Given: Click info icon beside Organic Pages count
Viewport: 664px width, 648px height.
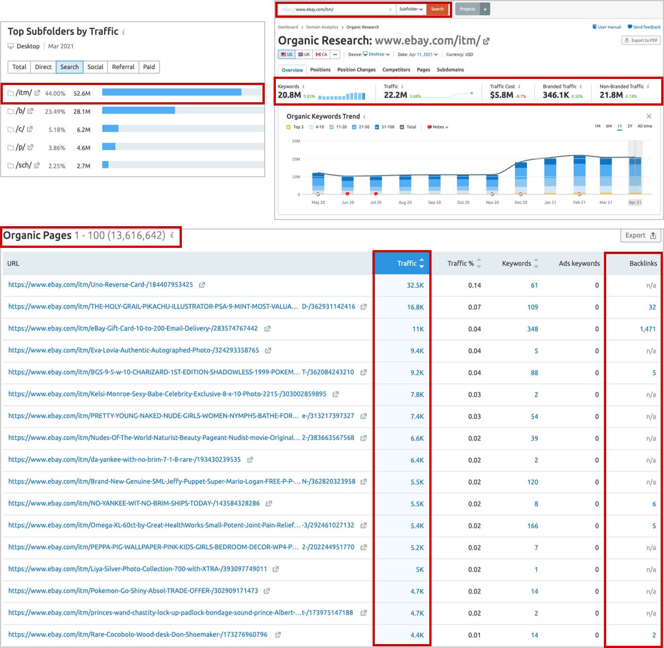Looking at the screenshot, I should point(172,235).
